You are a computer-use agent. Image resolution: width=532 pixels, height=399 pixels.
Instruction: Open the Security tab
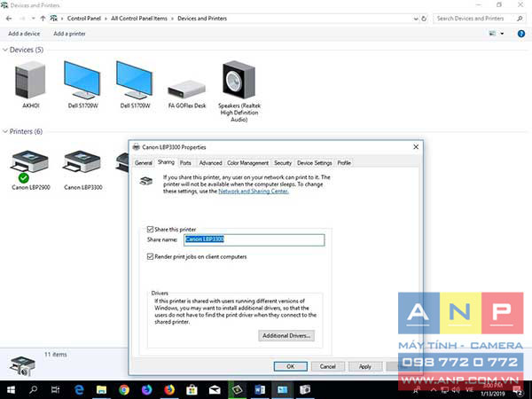point(283,163)
